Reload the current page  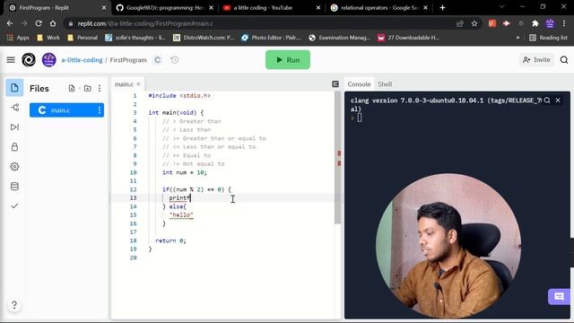[x=39, y=23]
